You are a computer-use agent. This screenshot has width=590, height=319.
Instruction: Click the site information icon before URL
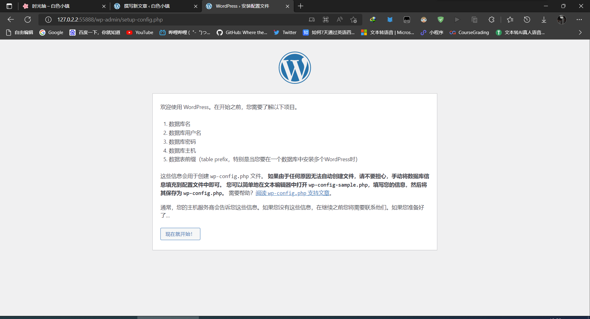[48, 20]
